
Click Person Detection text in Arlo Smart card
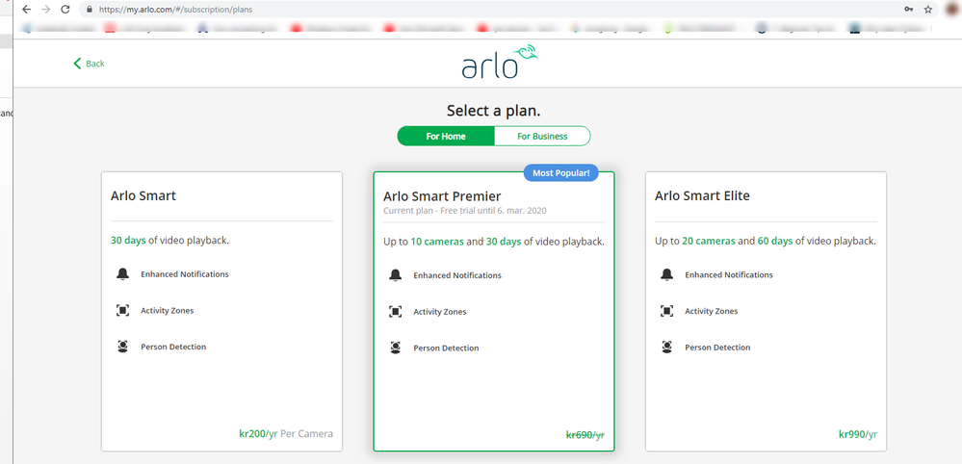[x=173, y=347]
